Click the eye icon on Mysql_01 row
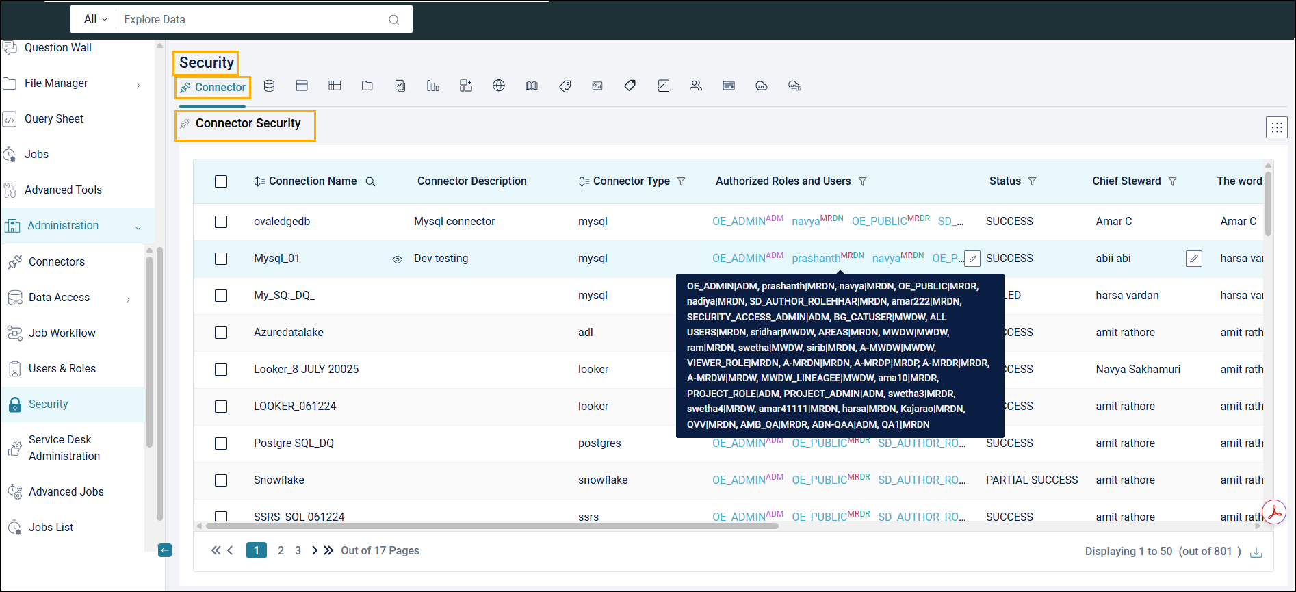The image size is (1296, 592). [x=397, y=259]
